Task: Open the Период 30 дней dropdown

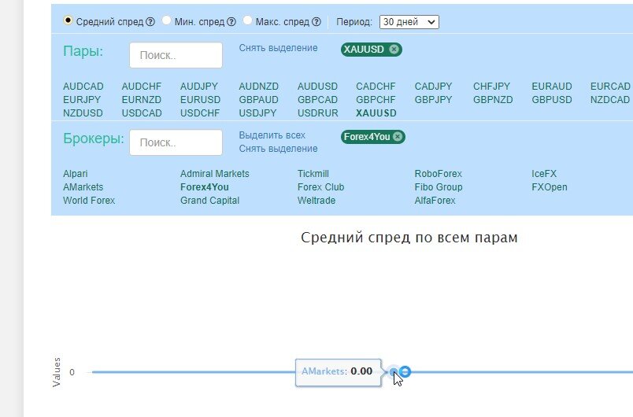Action: tap(409, 22)
